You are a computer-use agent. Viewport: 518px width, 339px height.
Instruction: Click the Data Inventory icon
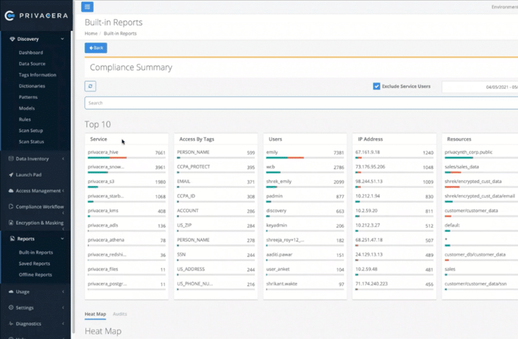(11, 159)
